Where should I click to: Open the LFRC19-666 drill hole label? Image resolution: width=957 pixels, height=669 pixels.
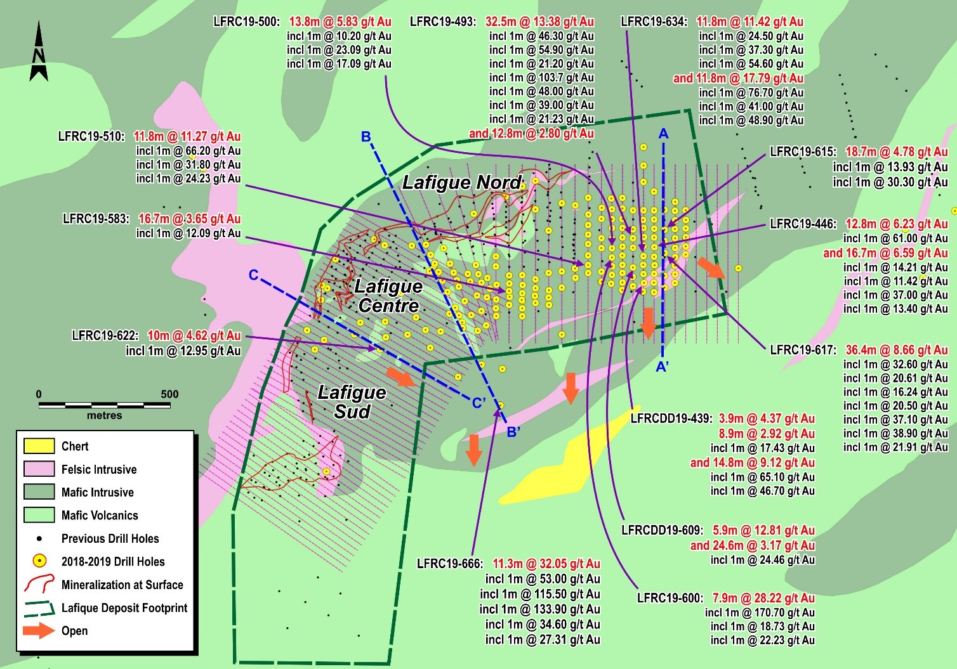[x=450, y=564]
